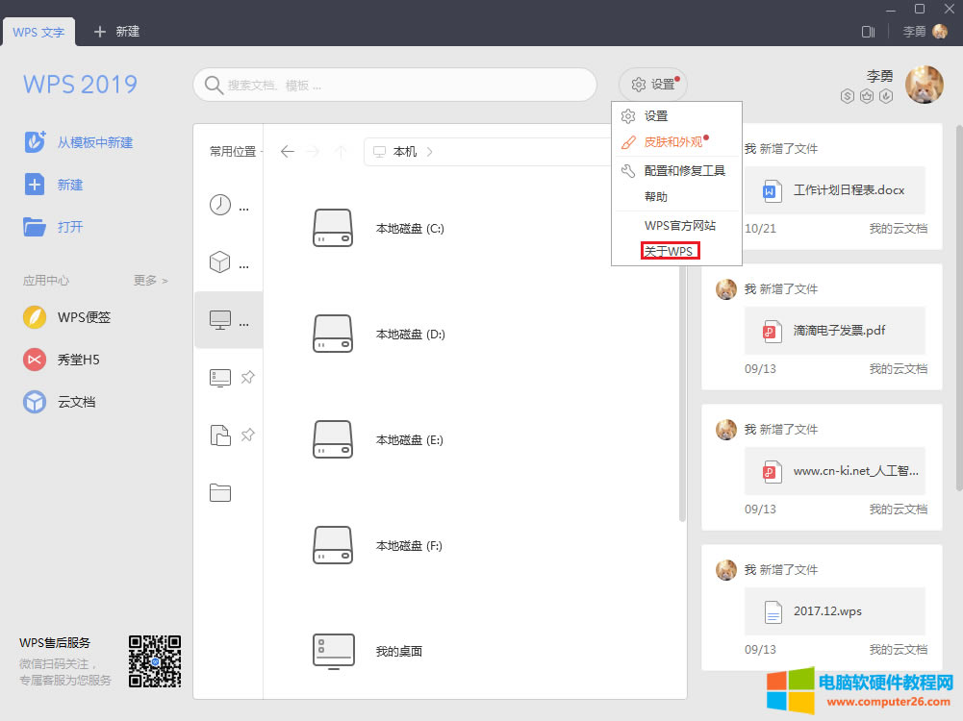Viewport: 963px width, 721px height.
Task: Expand the 本机 breadcrumb chevron
Action: (x=429, y=152)
